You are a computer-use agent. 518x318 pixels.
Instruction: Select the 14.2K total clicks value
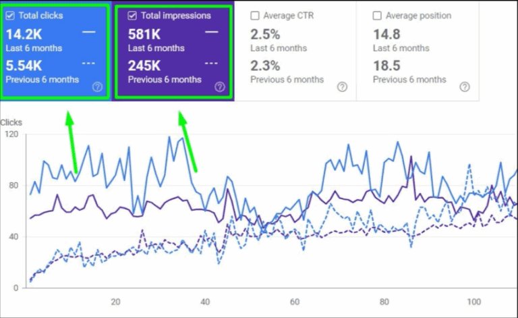[x=24, y=35]
